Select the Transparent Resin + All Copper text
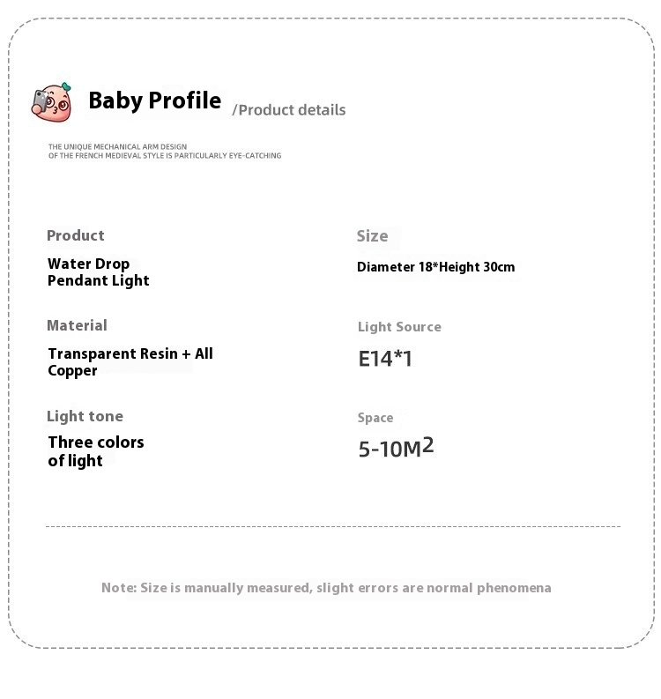Screen dimensions: 661x699 click(x=130, y=362)
